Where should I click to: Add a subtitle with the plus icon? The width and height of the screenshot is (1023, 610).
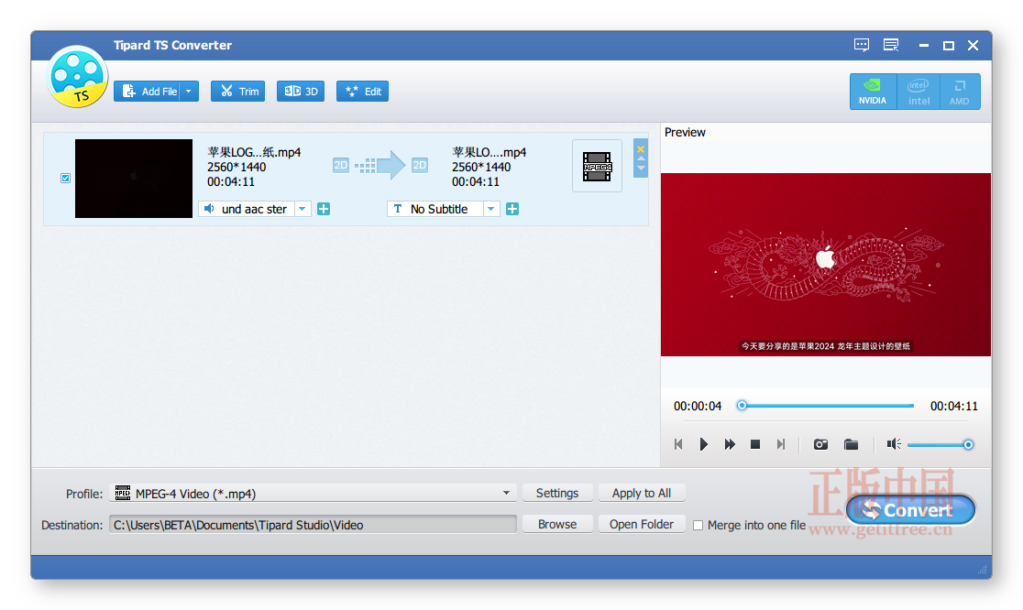[512, 209]
